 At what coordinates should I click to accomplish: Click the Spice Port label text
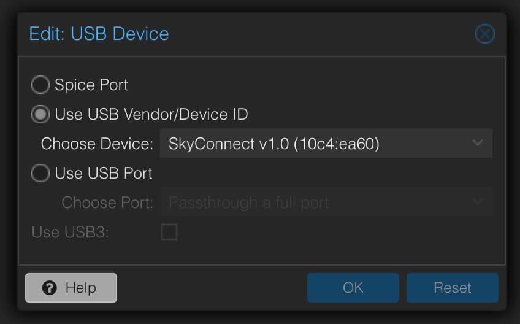coord(91,85)
